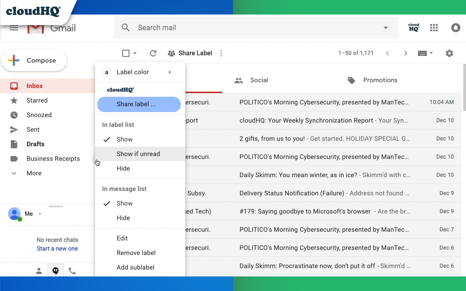
Task: Click the Start a new one link
Action: coord(57,249)
